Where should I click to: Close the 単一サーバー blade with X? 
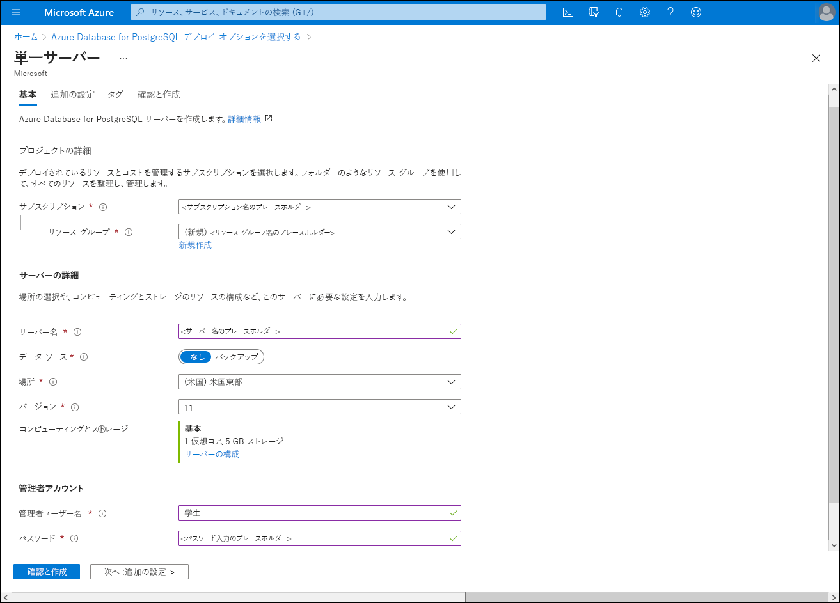816,58
